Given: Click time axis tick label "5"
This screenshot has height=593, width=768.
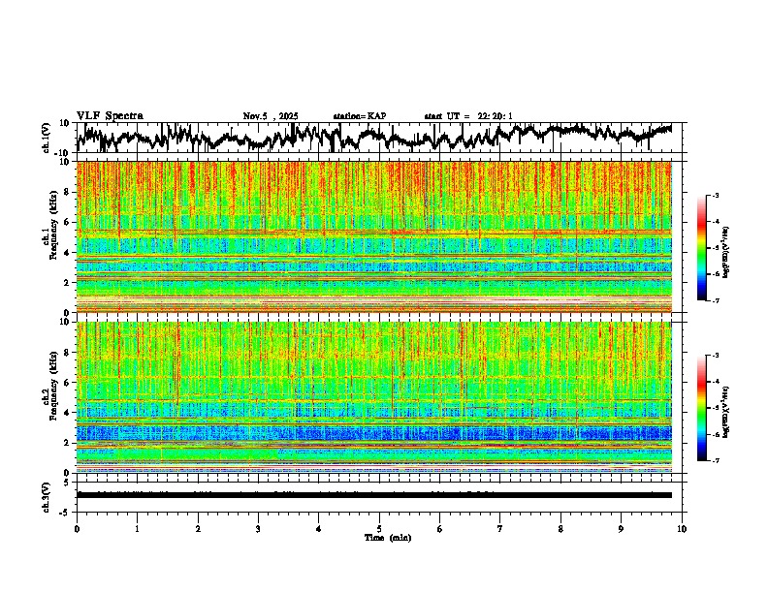Looking at the screenshot, I should click(379, 529).
